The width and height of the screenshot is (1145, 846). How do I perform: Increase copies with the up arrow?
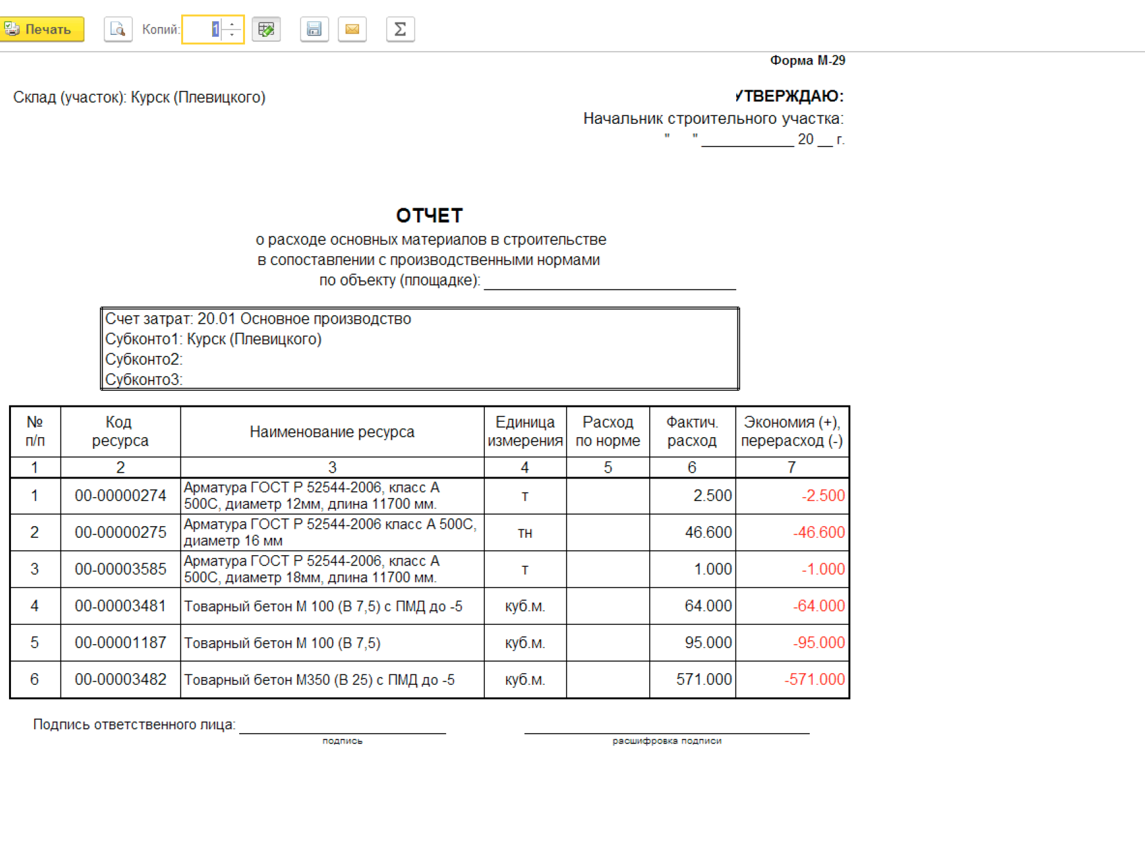coord(233,25)
